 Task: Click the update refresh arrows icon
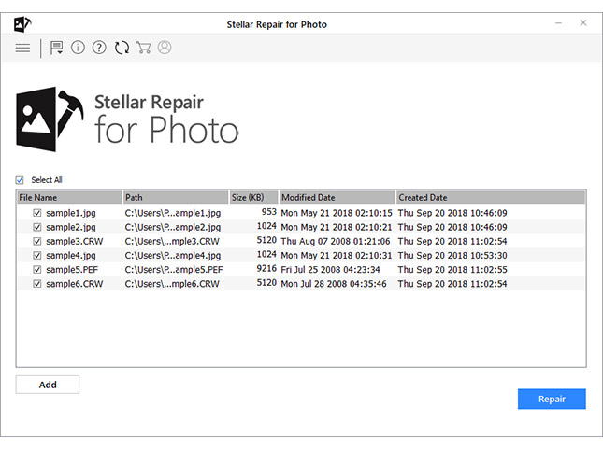tap(122, 48)
